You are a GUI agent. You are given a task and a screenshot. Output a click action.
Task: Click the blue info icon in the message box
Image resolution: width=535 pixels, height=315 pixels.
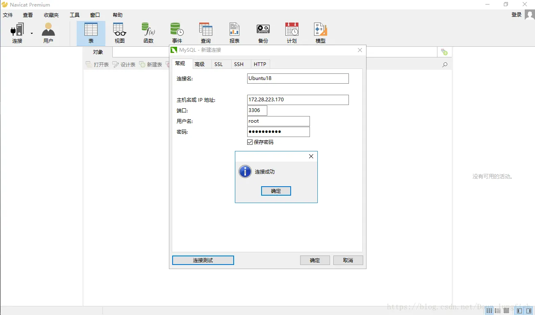(x=245, y=171)
